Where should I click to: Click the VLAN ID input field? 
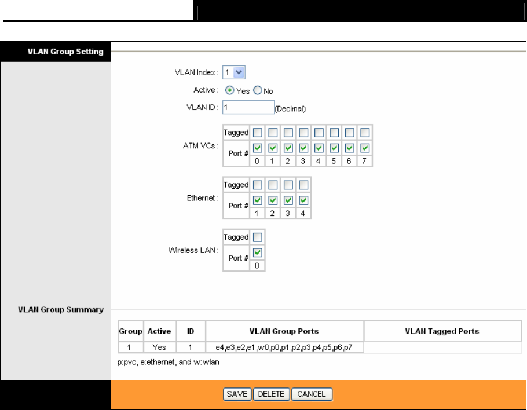click(248, 107)
